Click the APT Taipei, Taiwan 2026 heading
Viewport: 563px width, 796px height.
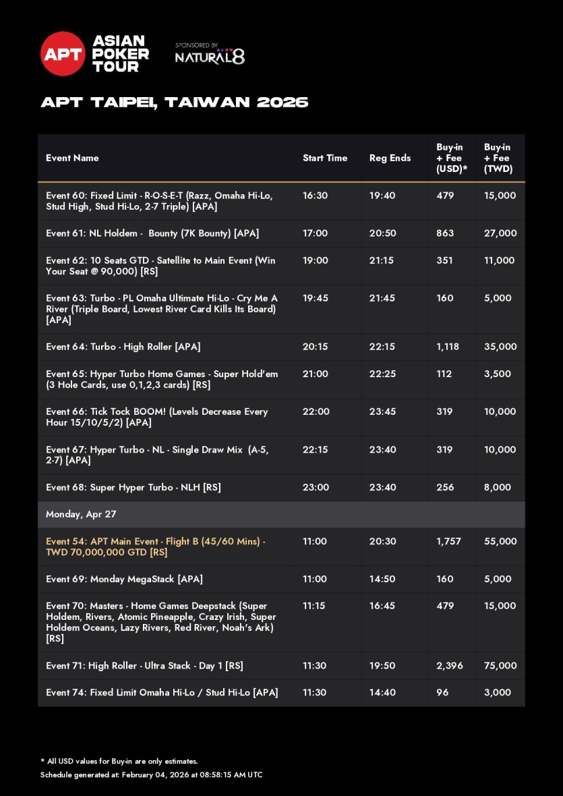pos(175,103)
